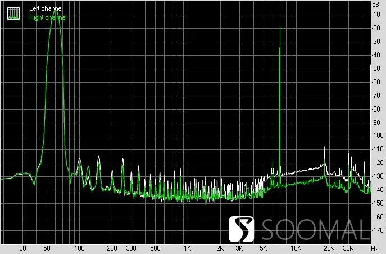
Task: Click the '20K' frequency axis label
Action: pyautogui.click(x=329, y=248)
